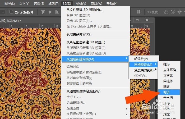
Task: Open the tool preset dropdown arrow
Action: click(3, 12)
